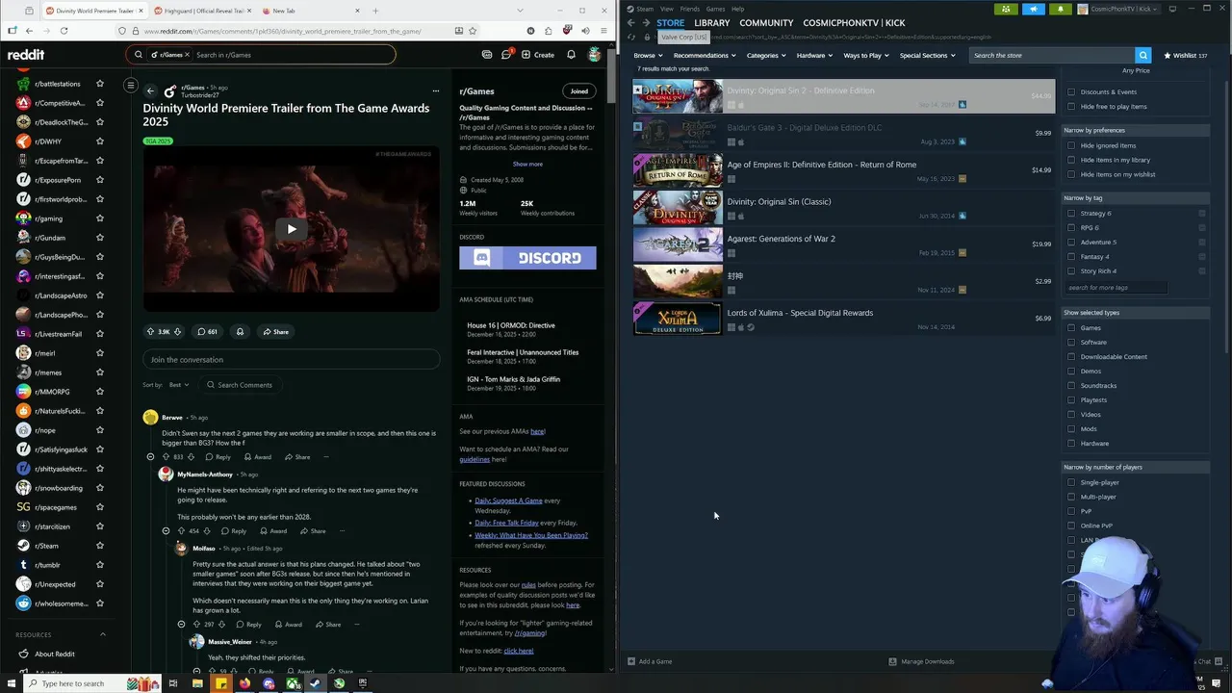The image size is (1232, 693).
Task: Open Steam friends activity green button
Action: pos(1007,10)
